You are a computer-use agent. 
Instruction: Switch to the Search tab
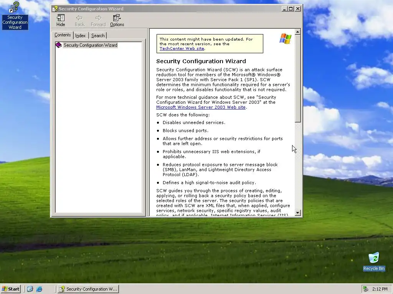pyautogui.click(x=98, y=36)
